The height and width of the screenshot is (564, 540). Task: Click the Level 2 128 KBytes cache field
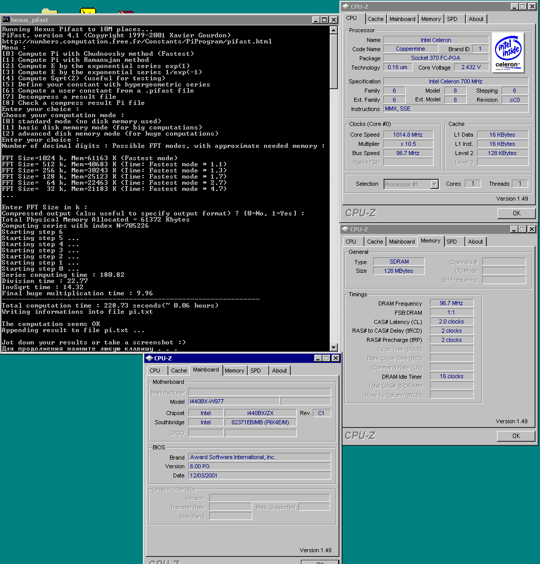[503, 153]
